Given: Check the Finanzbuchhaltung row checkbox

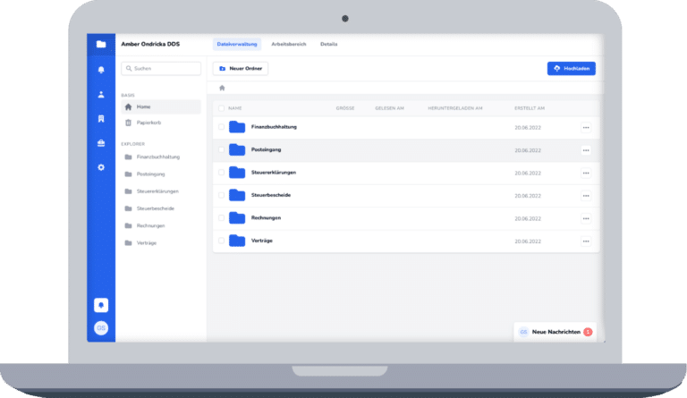Looking at the screenshot, I should (221, 127).
